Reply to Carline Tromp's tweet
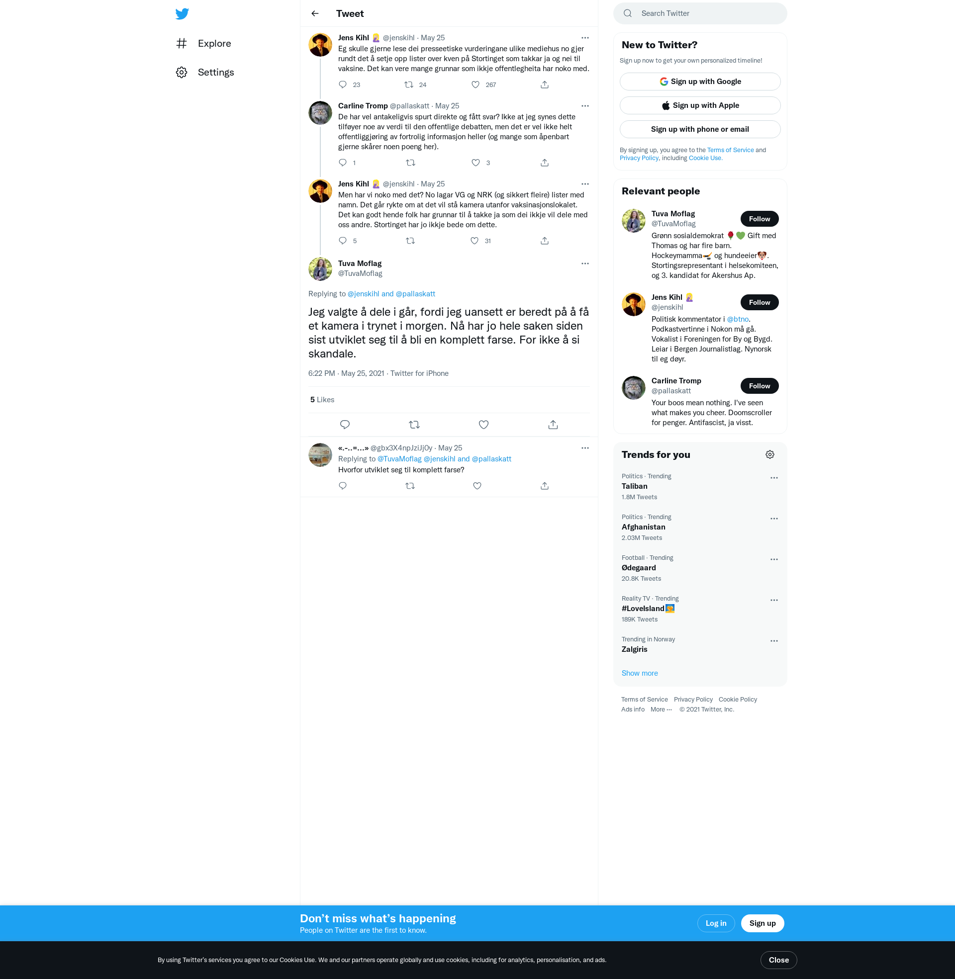The width and height of the screenshot is (955, 979). 343,163
